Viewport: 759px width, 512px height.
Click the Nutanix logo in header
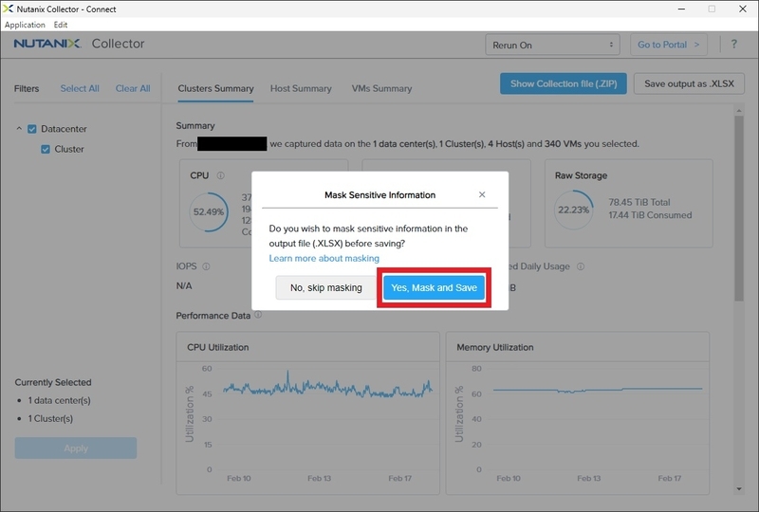click(46, 44)
